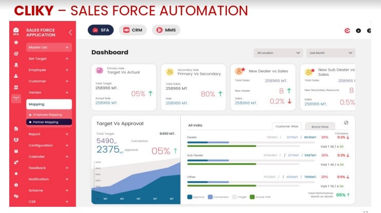Open the Mapping menu item
The width and height of the screenshot is (381, 213).
(x=49, y=104)
